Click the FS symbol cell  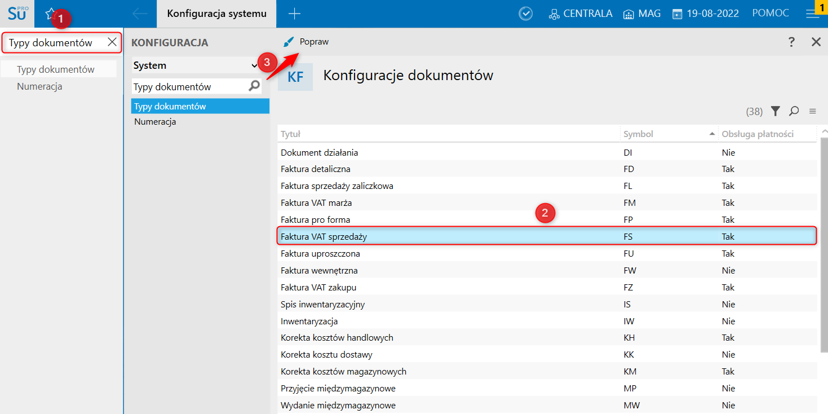point(628,236)
